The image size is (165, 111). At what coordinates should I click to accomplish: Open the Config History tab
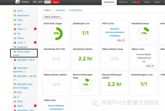coord(76,10)
